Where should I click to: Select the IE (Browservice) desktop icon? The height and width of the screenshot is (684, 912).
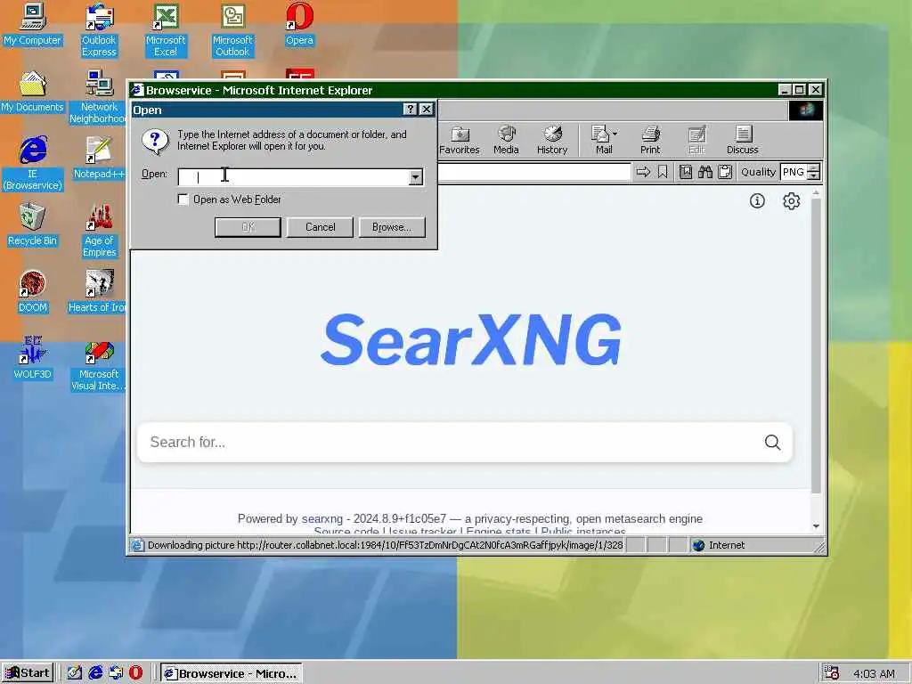(x=33, y=164)
